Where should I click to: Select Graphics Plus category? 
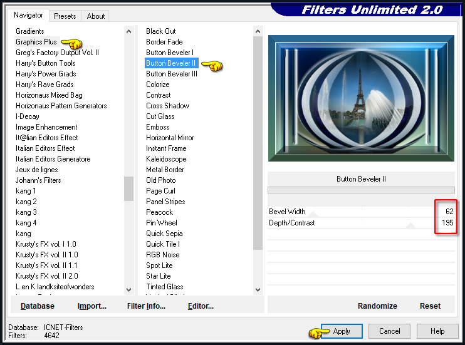(x=36, y=42)
